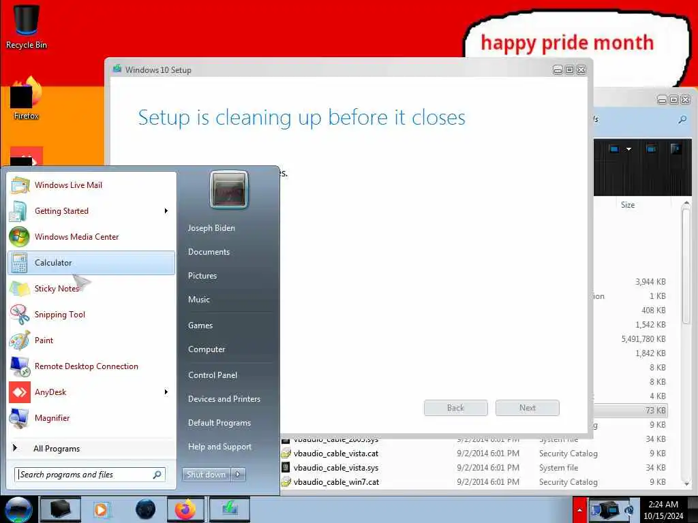Launch the Snipping Tool
Viewport: 698px width, 523px height.
point(91,315)
